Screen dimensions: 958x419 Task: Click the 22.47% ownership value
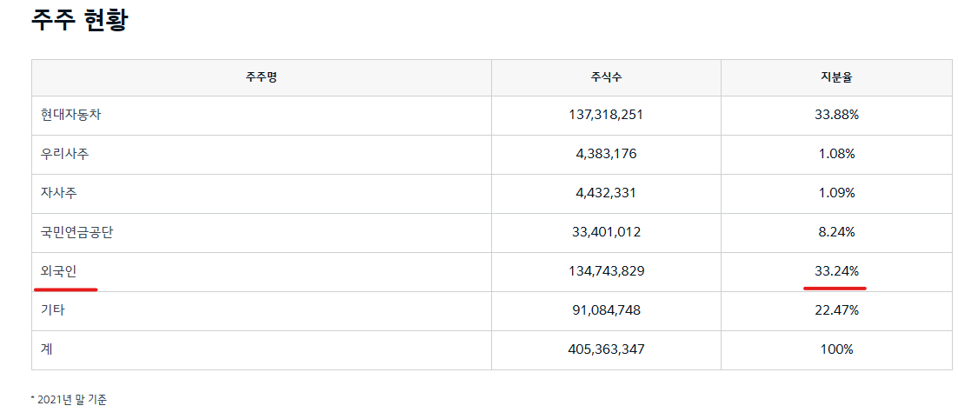tap(836, 310)
